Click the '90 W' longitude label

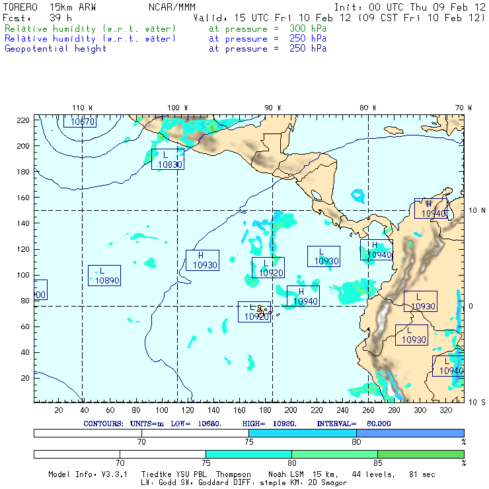pos(272,108)
